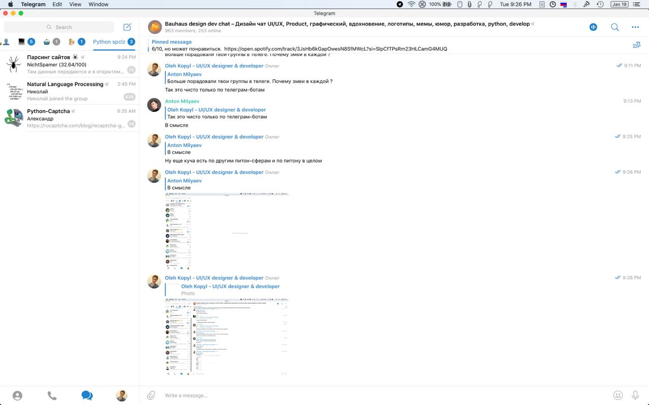
Task: Open the girl emoji folder tab
Action: click(x=77, y=42)
